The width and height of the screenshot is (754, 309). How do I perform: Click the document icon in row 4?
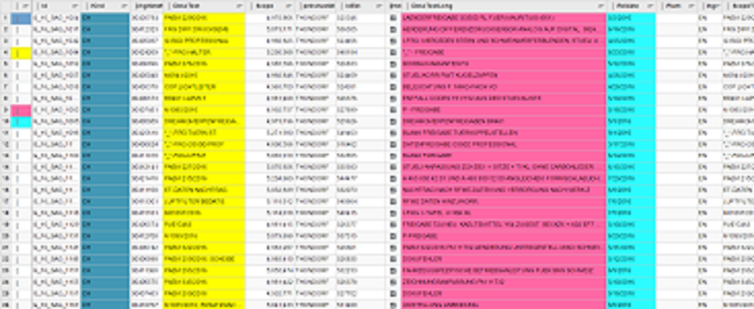393,52
